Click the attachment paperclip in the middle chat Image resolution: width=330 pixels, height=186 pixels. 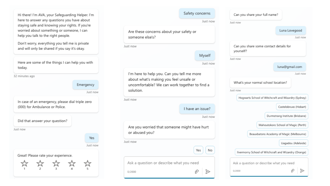[197, 172]
